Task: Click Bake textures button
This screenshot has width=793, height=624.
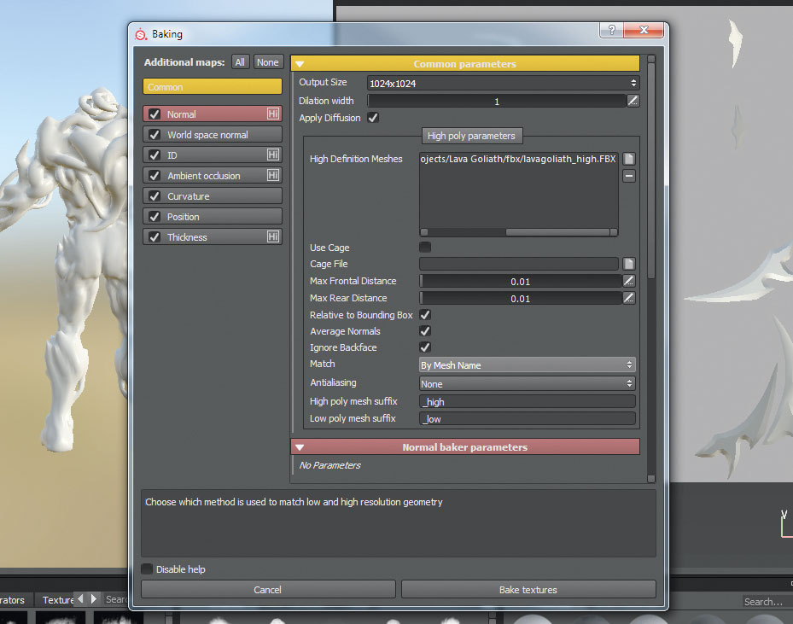Action: tap(528, 590)
